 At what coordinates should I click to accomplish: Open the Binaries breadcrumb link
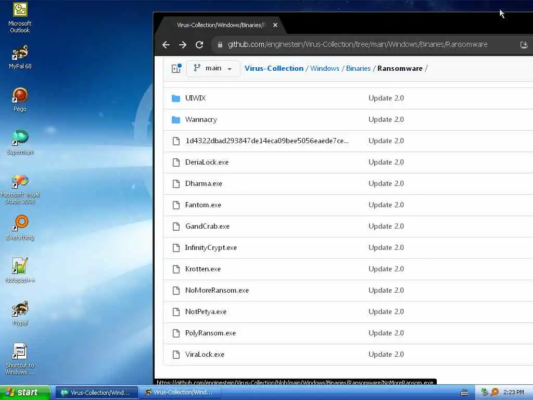point(358,68)
